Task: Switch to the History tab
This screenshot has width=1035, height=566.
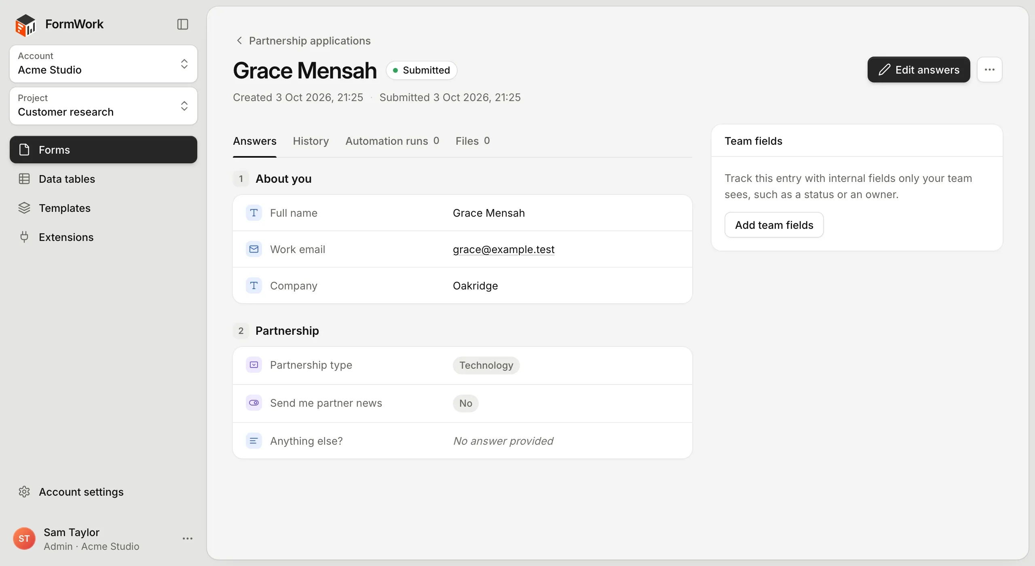Action: [311, 141]
